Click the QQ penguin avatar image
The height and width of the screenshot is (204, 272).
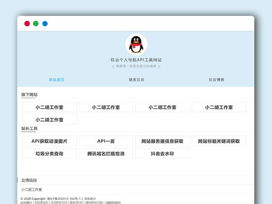(x=136, y=44)
